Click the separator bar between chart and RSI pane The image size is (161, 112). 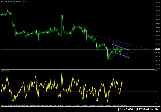pyautogui.click(x=78, y=70)
